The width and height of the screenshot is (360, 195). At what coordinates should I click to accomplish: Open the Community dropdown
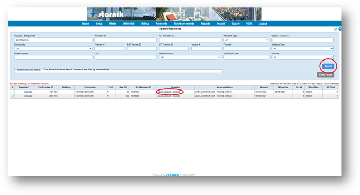(x=53, y=49)
